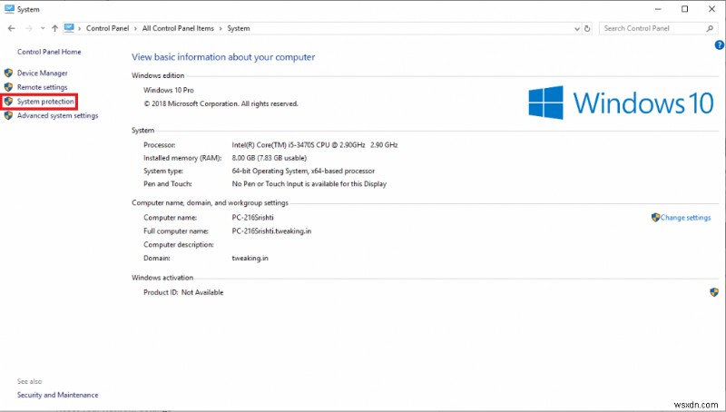Viewport: 726px width, 412px height.
Task: Refresh the System page
Action: (x=587, y=28)
